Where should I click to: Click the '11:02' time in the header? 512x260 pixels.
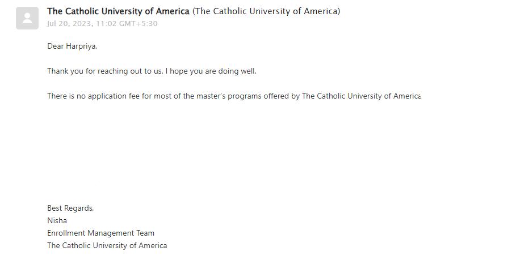tap(108, 24)
